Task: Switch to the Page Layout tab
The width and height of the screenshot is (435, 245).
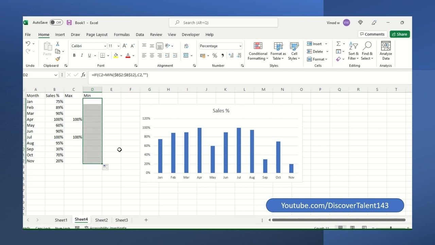Action: point(97,34)
